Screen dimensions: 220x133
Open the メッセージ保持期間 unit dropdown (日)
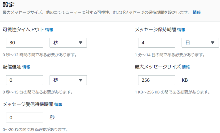coord(200,43)
